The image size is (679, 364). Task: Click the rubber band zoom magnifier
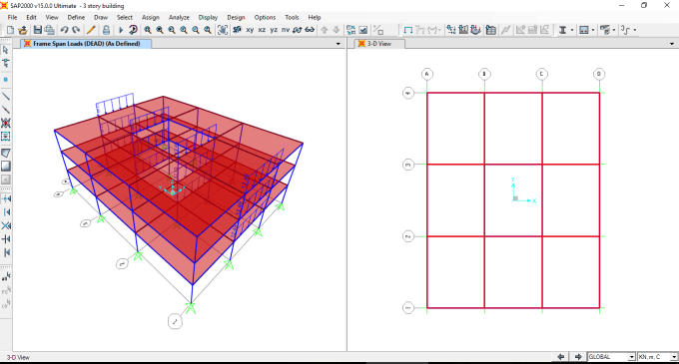click(x=148, y=30)
